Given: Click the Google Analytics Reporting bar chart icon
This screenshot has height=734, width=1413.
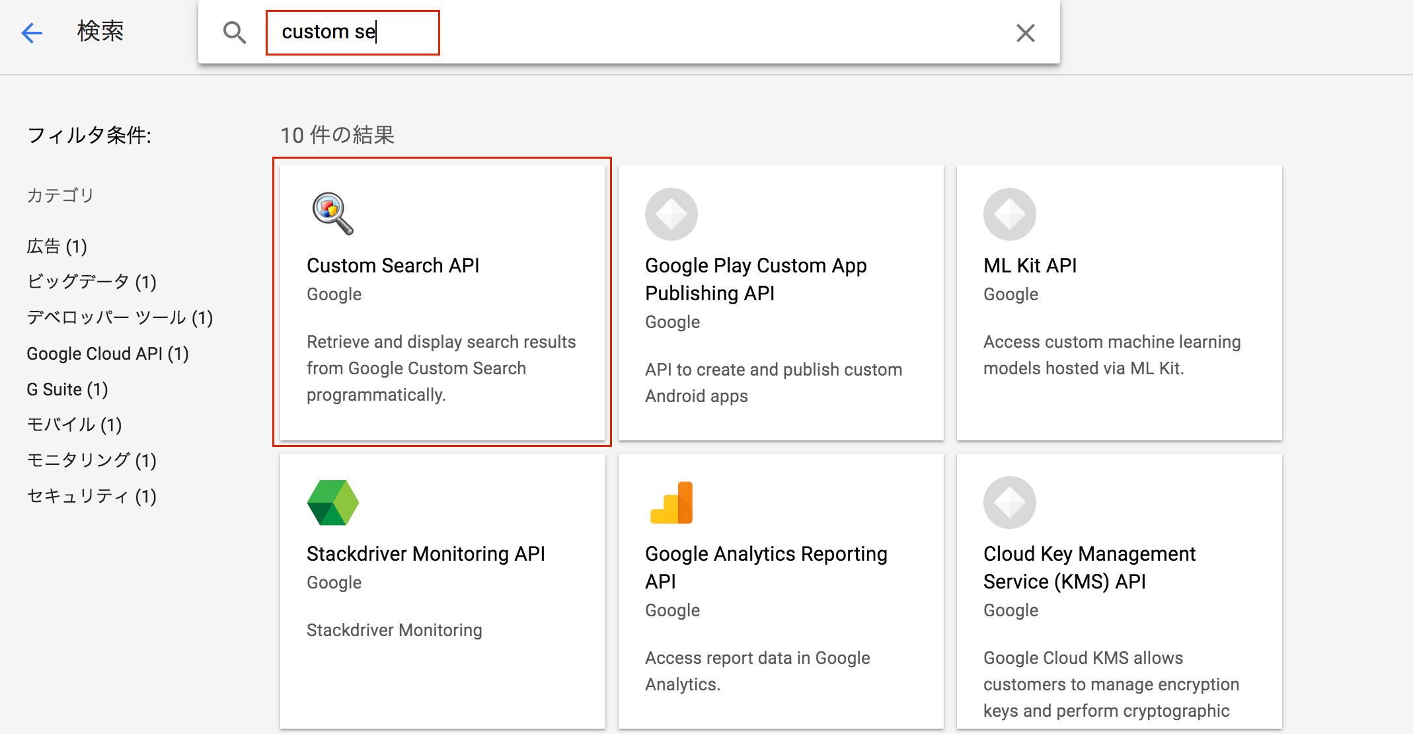Looking at the screenshot, I should point(671,503).
